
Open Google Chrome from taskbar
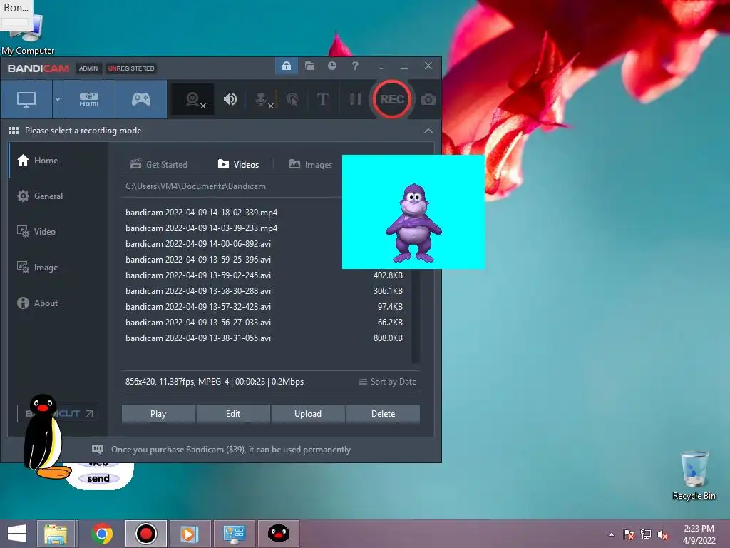tap(101, 534)
